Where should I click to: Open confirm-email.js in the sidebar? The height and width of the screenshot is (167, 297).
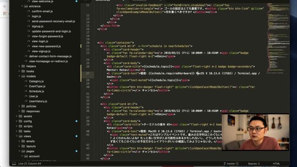pyautogui.click(x=42, y=11)
